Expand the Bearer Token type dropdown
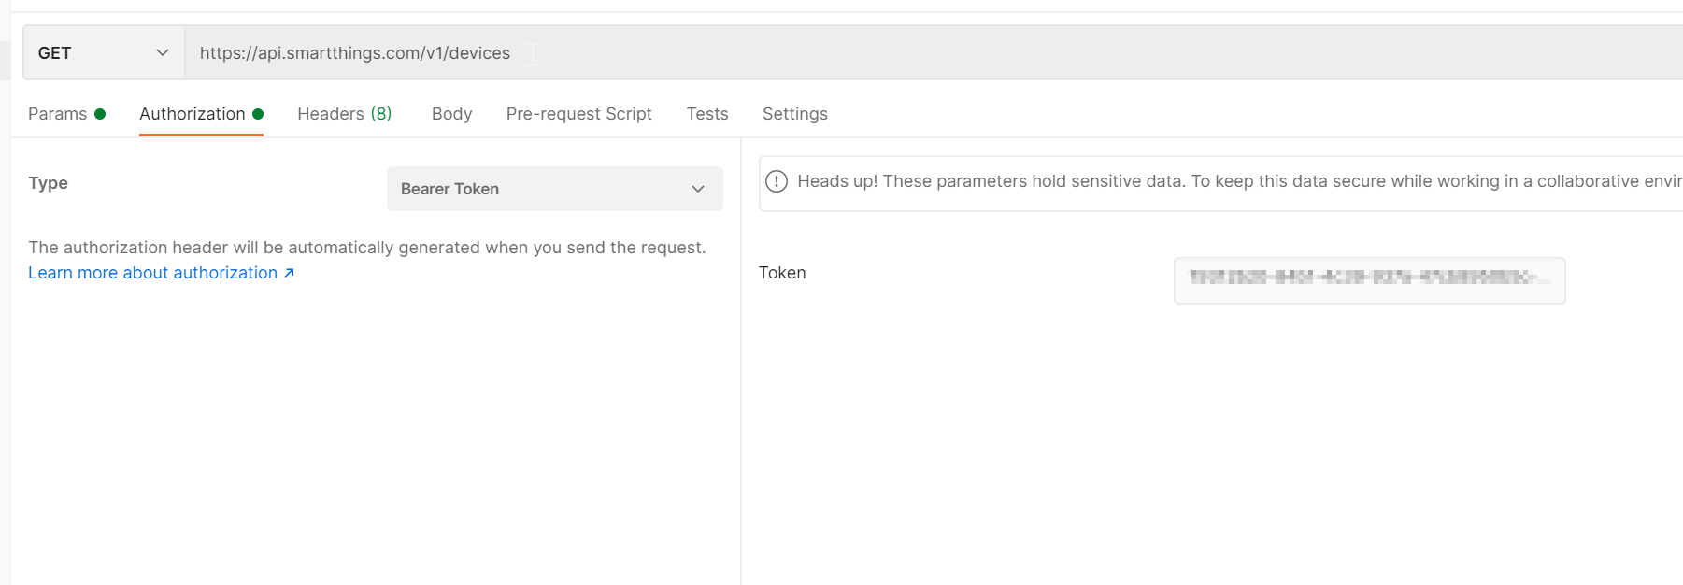1683x585 pixels. 554,189
